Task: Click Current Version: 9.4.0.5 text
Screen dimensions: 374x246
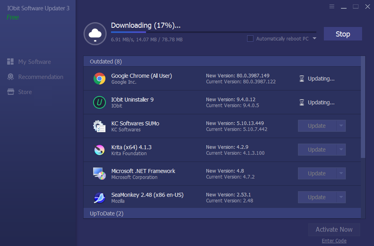Action: coord(232,105)
